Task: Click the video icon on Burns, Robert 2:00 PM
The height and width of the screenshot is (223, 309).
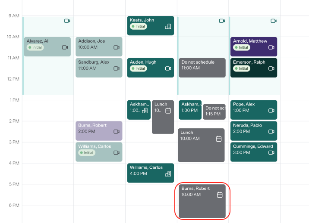Action: pyautogui.click(x=117, y=132)
